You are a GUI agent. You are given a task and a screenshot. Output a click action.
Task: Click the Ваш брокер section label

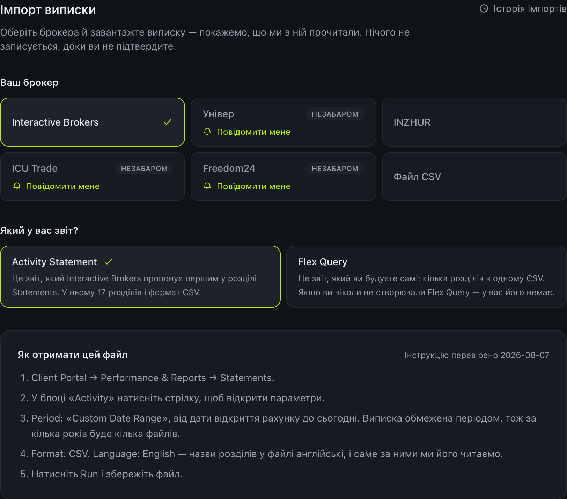coord(29,83)
